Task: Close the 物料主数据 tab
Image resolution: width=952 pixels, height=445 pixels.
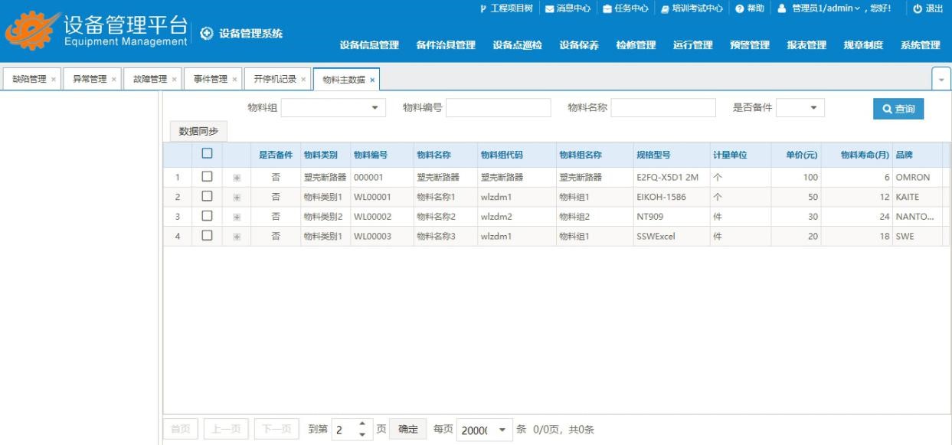Action: pos(372,80)
